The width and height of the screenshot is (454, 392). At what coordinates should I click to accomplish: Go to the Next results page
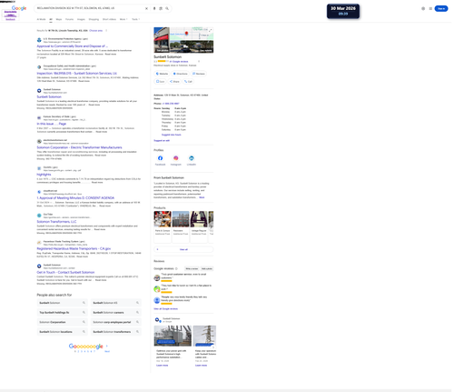point(107,351)
